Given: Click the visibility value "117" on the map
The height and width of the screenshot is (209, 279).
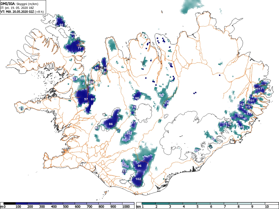Looking at the screenshot, I should [259, 89].
